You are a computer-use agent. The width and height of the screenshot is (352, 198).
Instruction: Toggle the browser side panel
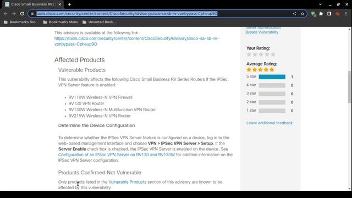329,14
